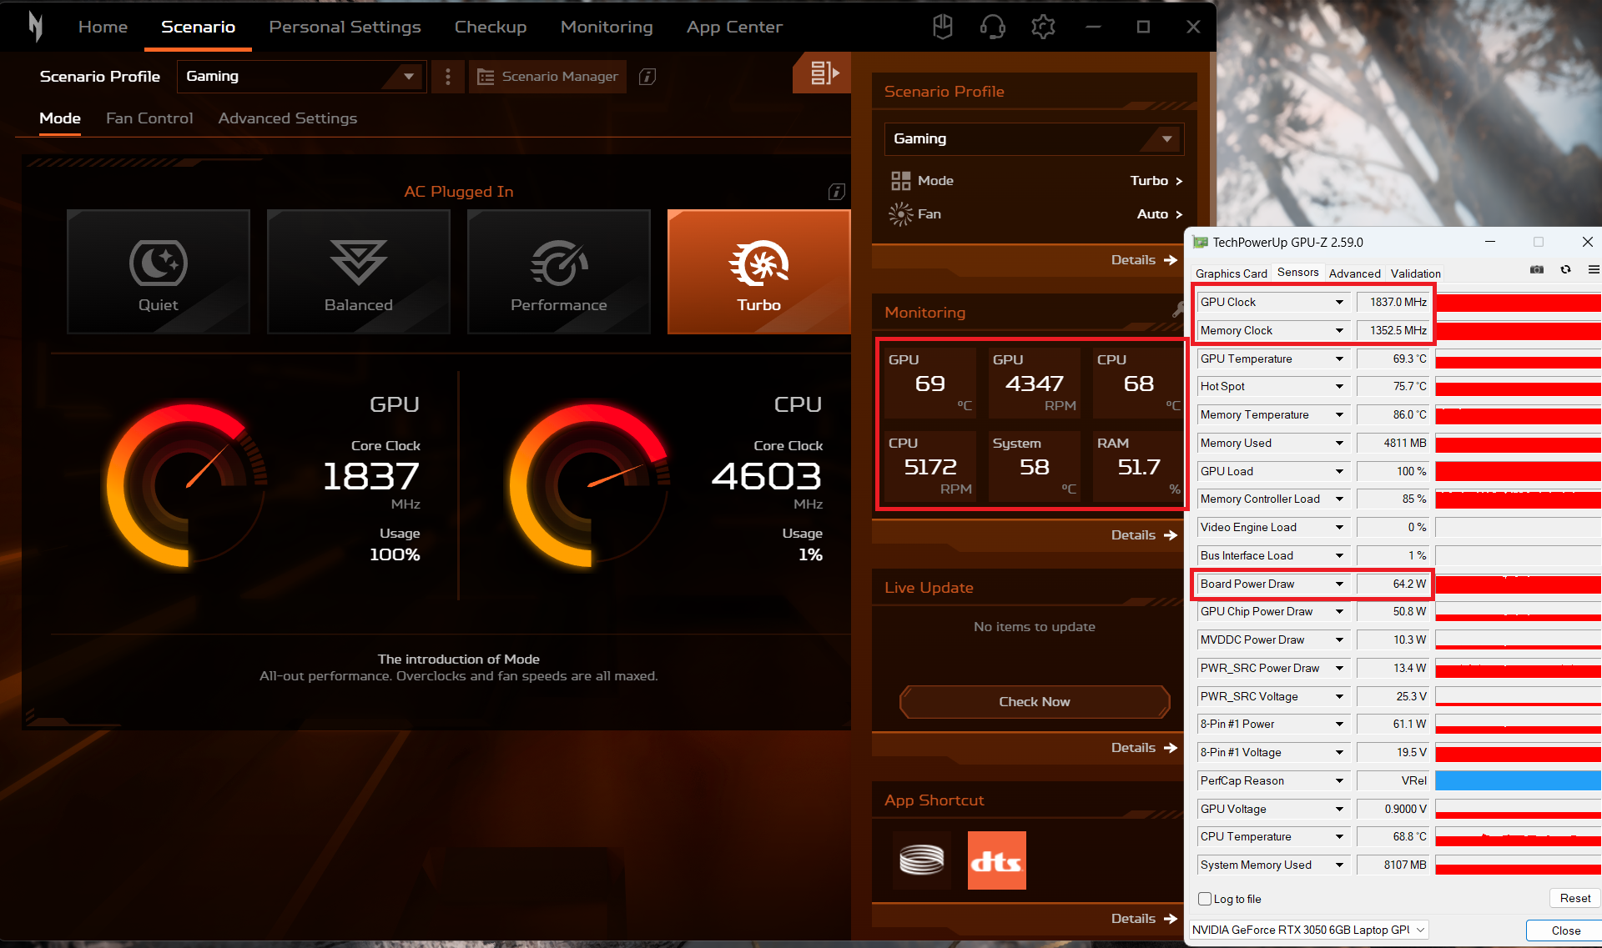Open the Gaming dropdown in side panel
The width and height of the screenshot is (1602, 948).
(1034, 139)
